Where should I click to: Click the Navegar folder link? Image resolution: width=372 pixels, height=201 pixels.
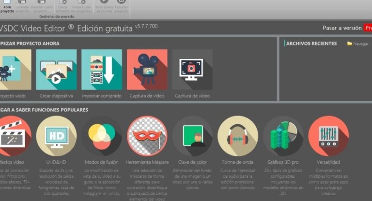coord(359,43)
